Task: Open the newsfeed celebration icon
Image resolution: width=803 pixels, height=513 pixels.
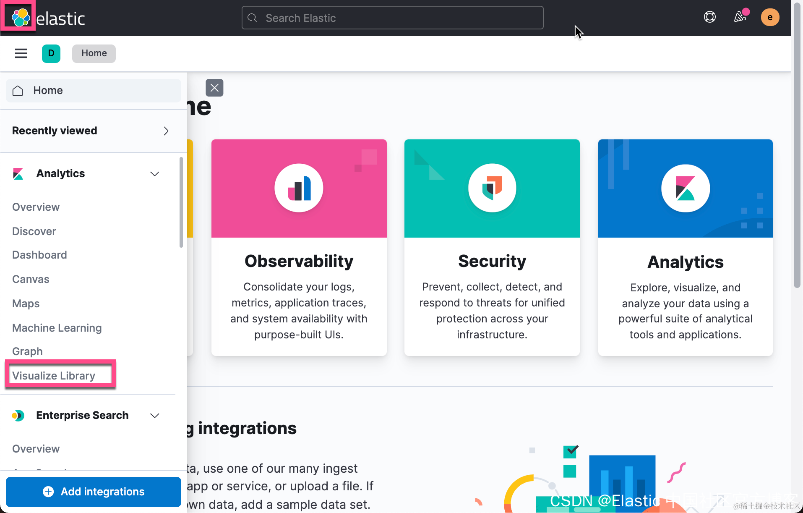Action: pyautogui.click(x=740, y=17)
